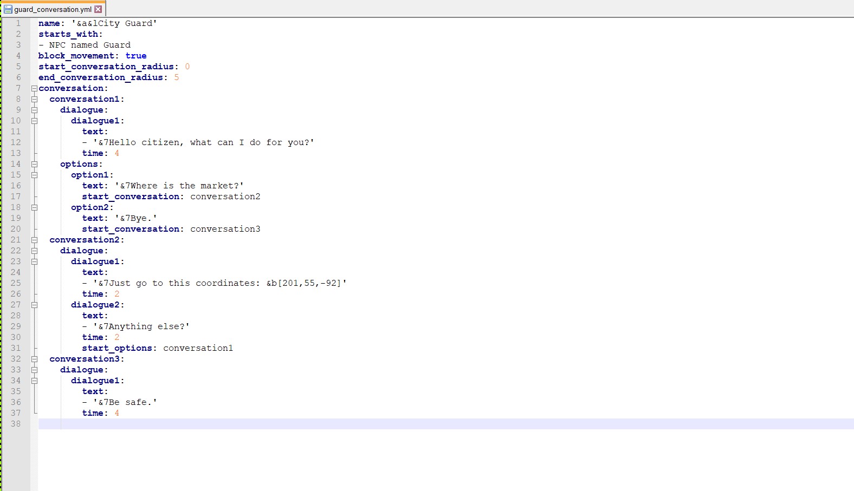Collapse the conversation1 block fold marker
The image size is (854, 491).
[x=34, y=99]
